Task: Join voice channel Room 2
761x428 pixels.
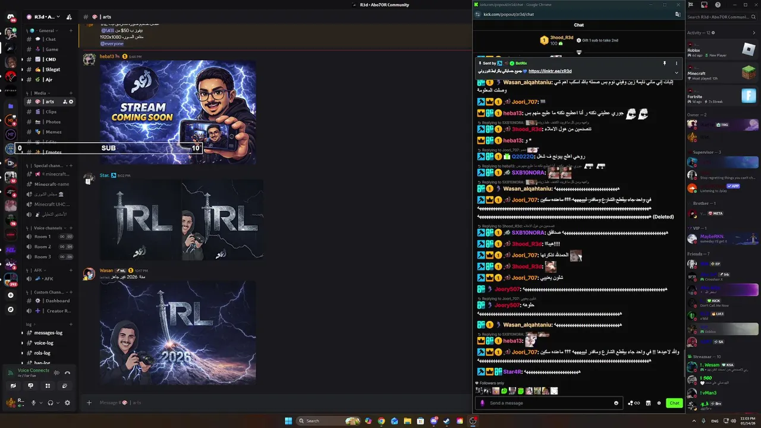Action: 50,247
